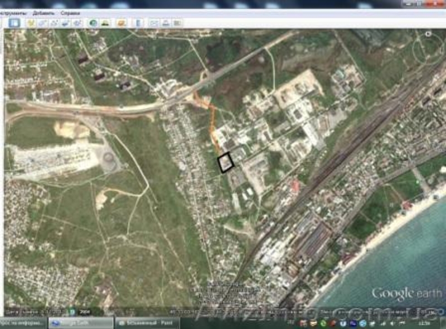Click the Add Image Overlay icon
446x329 pixels.
coord(66,23)
